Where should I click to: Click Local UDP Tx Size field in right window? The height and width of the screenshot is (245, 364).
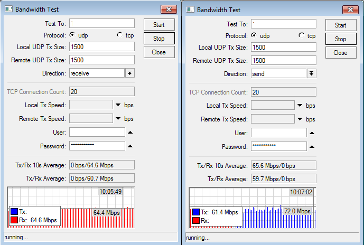click(284, 47)
